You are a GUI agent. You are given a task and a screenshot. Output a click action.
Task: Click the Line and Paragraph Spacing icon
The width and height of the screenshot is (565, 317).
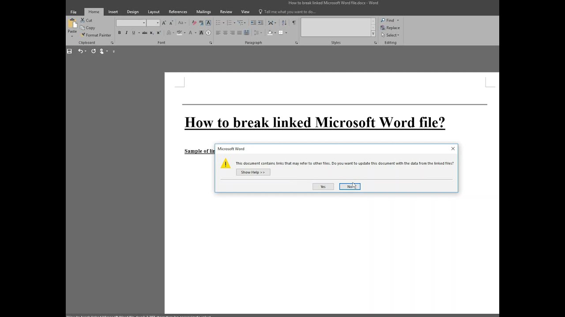point(257,33)
